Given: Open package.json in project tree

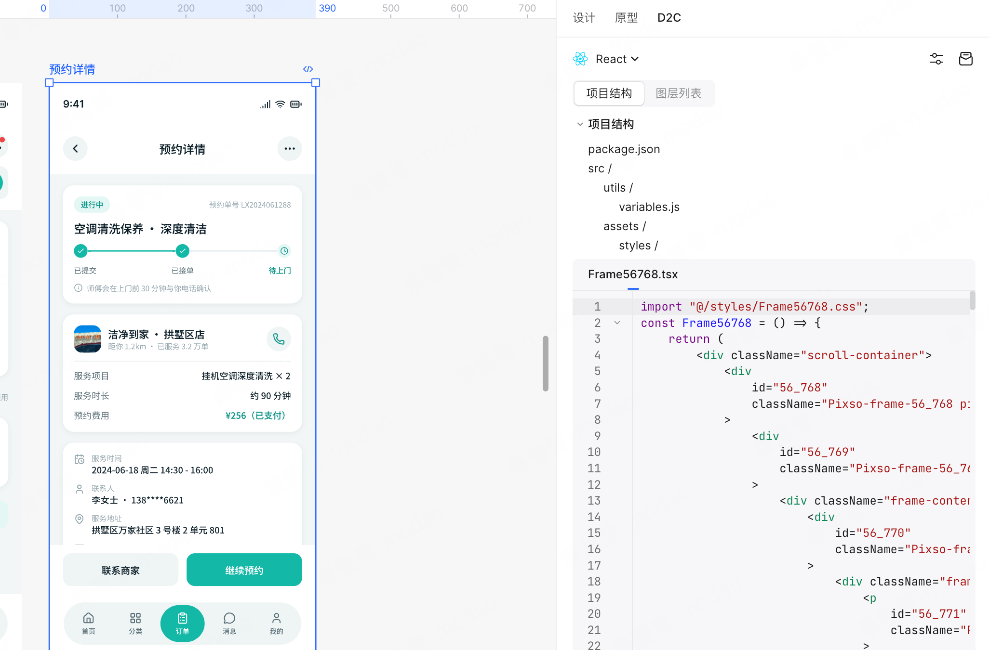Looking at the screenshot, I should (624, 149).
